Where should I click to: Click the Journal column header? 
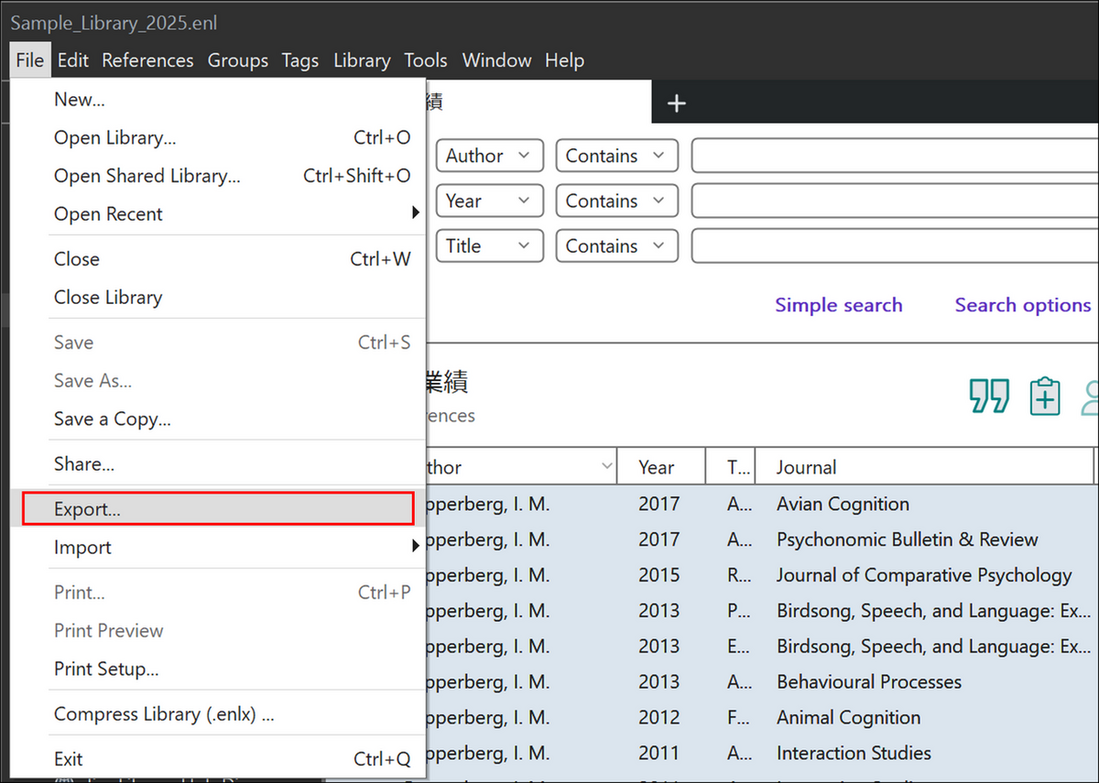point(925,467)
